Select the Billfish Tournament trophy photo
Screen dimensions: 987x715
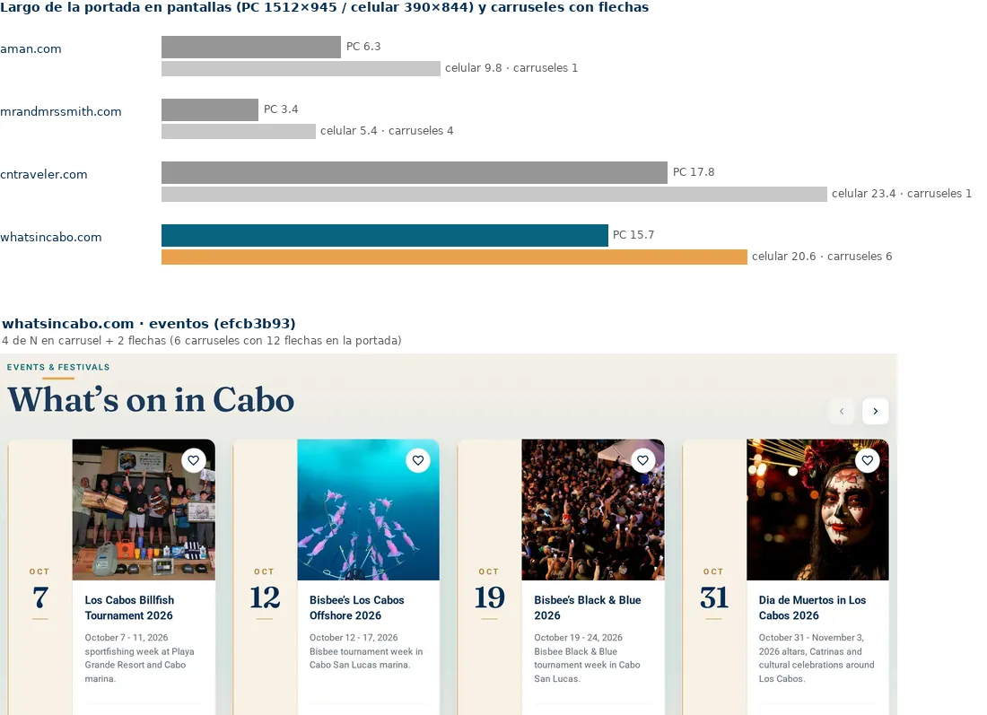tap(144, 510)
